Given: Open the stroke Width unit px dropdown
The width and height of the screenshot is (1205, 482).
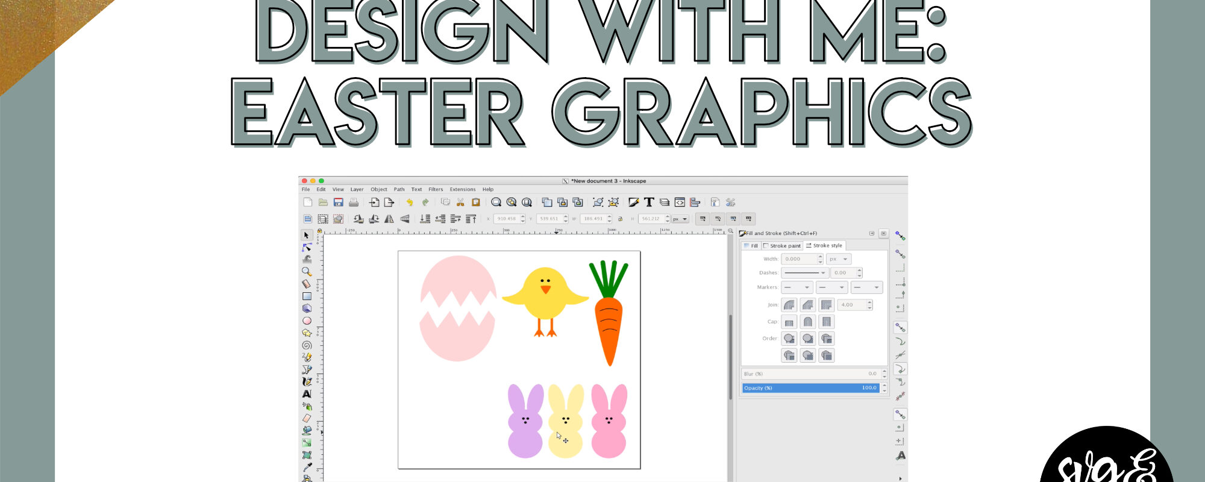Looking at the screenshot, I should pyautogui.click(x=839, y=259).
